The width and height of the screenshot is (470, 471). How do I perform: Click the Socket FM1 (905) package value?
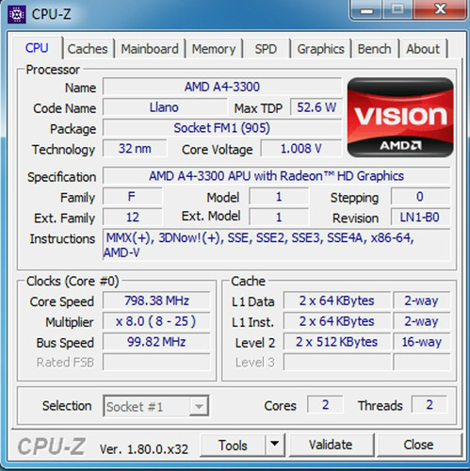click(x=222, y=128)
